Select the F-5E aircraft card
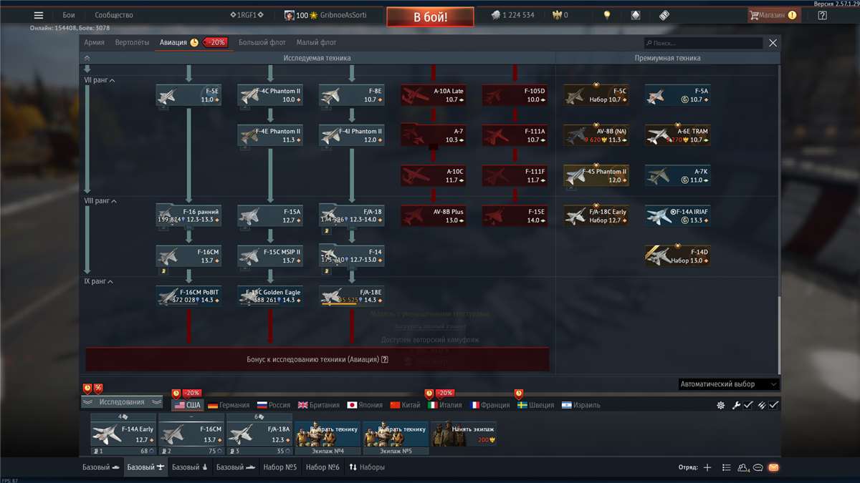Image resolution: width=860 pixels, height=483 pixels. (x=188, y=96)
